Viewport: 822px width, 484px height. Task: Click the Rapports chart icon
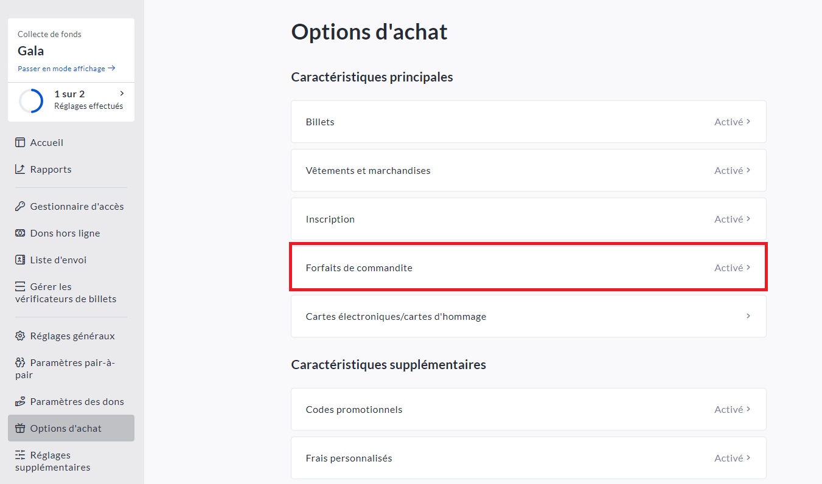coord(20,170)
